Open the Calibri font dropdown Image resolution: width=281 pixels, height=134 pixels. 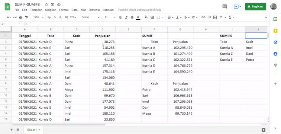90,17
